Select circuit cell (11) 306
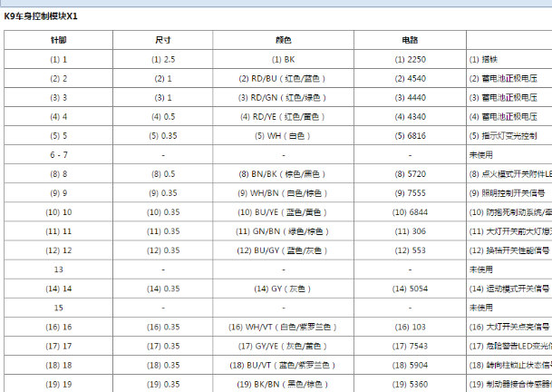552x392 pixels. coord(410,231)
